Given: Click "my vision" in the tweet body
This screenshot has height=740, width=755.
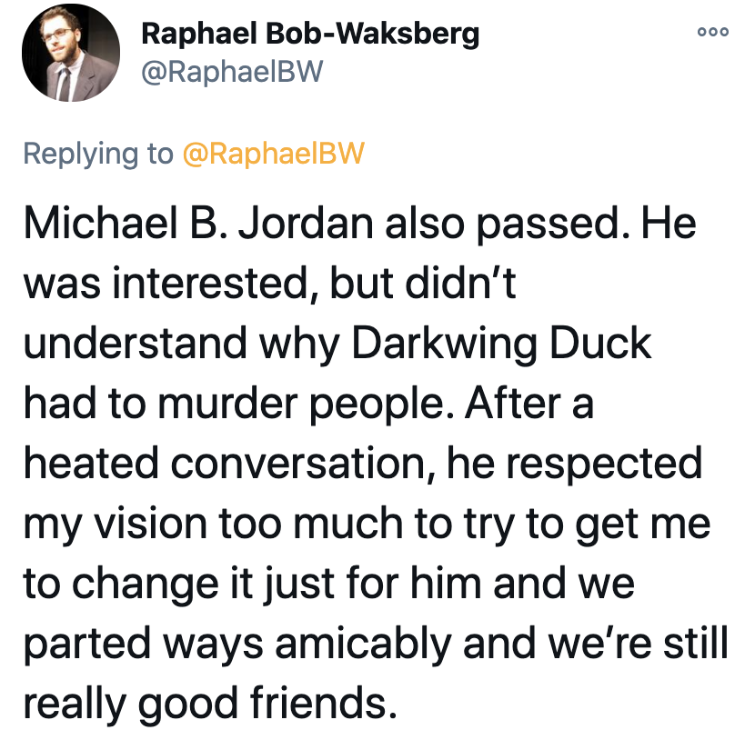Looking at the screenshot, I should [116, 525].
